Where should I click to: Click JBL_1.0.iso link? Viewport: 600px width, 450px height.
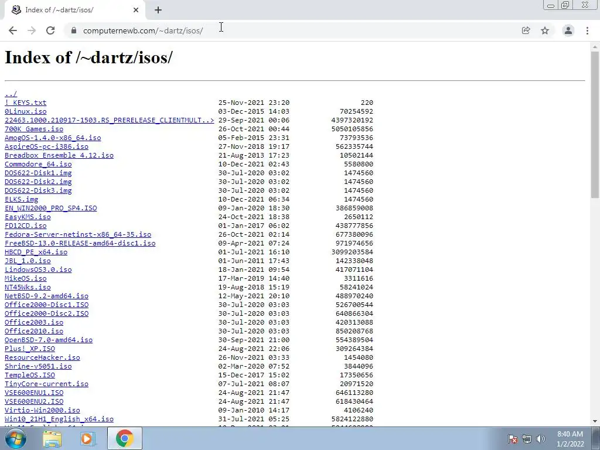tap(28, 261)
